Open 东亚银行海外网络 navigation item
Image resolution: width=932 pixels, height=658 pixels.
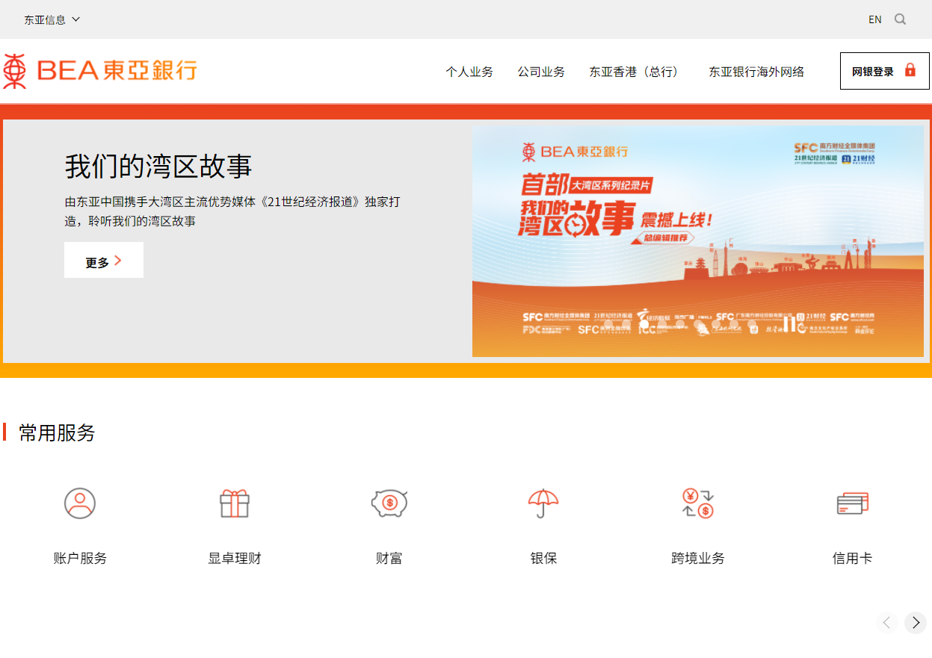click(x=756, y=72)
